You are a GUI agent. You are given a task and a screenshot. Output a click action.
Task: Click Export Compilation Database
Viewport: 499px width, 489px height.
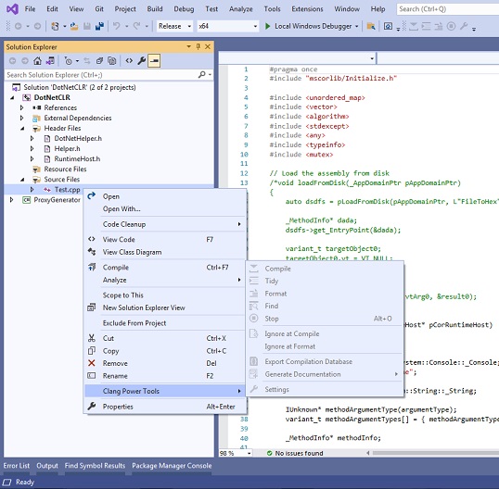[x=325, y=361]
